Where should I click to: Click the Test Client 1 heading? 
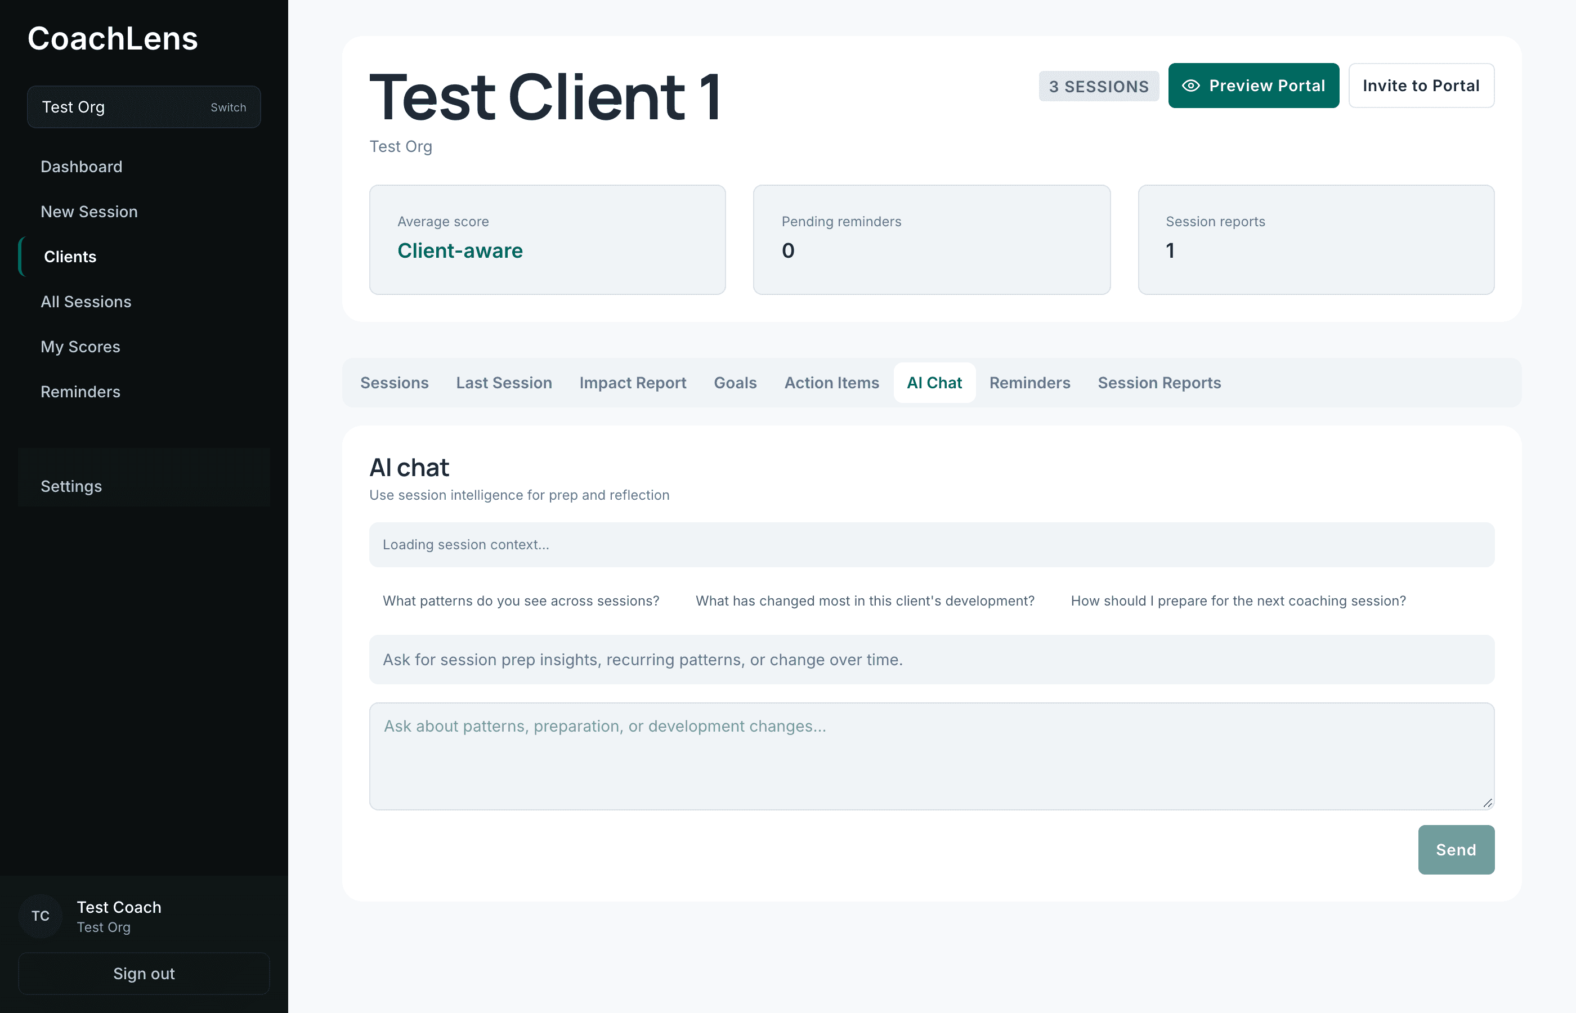pyautogui.click(x=545, y=97)
